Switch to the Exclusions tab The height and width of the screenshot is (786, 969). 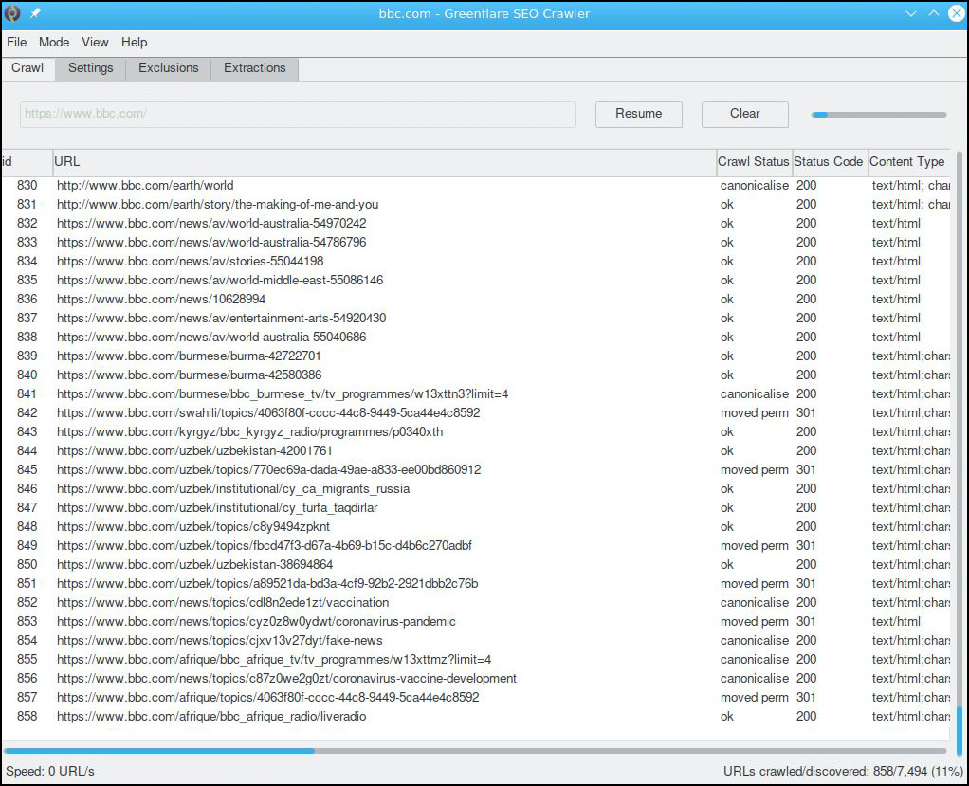[x=169, y=68]
